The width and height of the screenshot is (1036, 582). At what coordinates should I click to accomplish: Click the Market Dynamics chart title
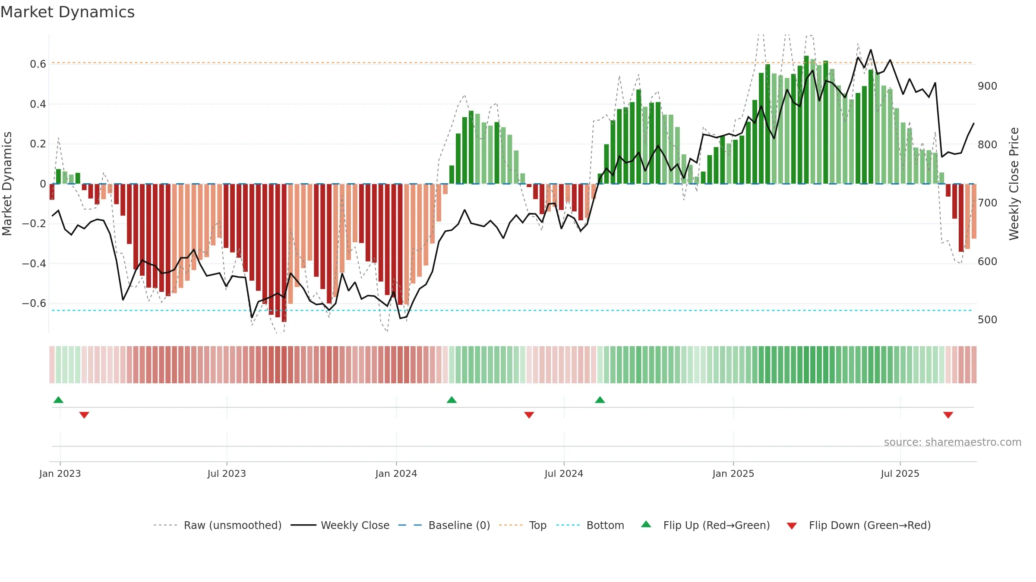click(68, 12)
